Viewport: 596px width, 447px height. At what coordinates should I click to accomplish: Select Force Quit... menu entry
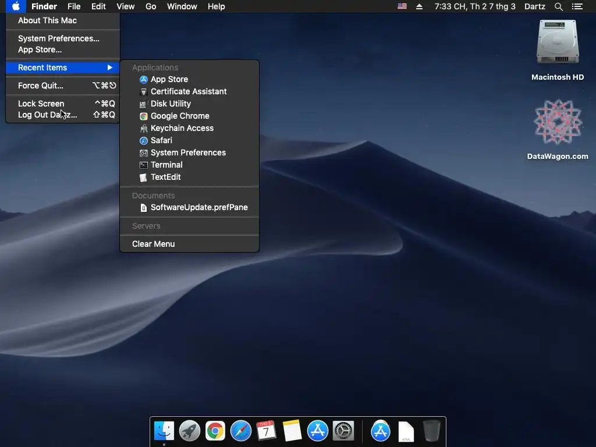coord(63,86)
